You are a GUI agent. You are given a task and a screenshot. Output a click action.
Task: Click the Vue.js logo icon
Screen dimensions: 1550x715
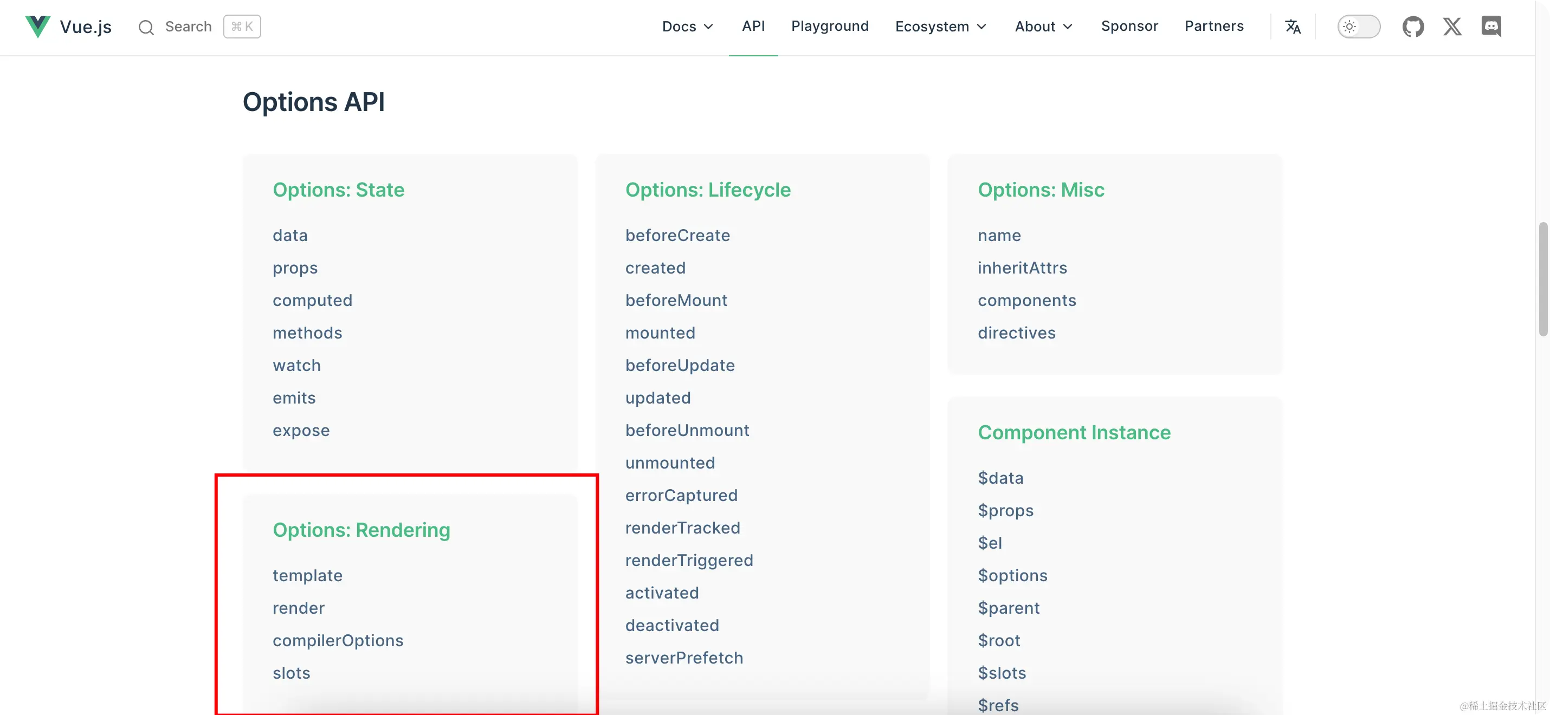pyautogui.click(x=37, y=27)
